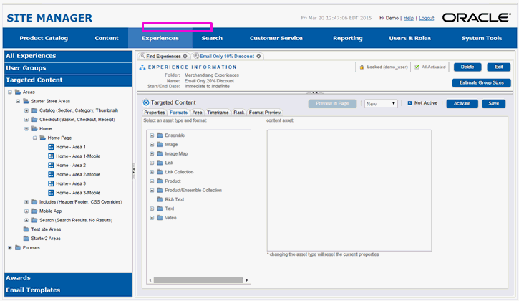519x301 pixels.
Task: Expand the Text asset type
Action: (152, 209)
